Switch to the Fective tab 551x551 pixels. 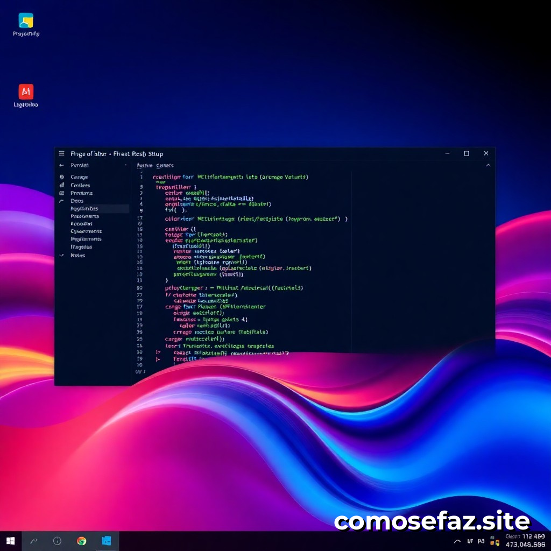coord(144,166)
